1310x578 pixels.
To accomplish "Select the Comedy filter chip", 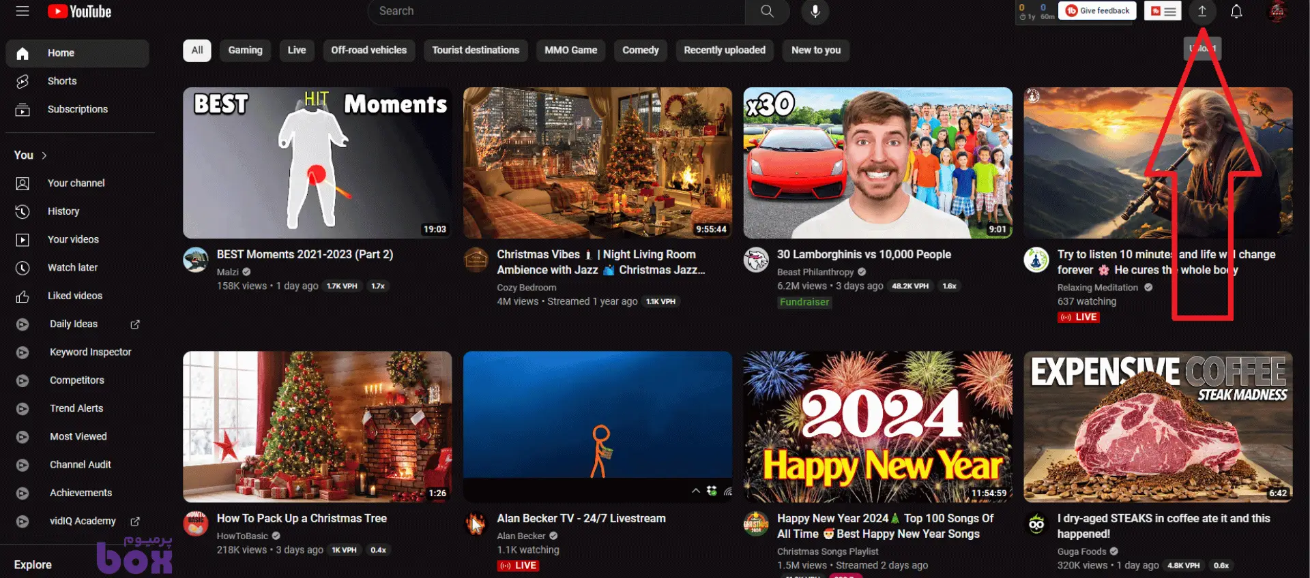I will 641,50.
